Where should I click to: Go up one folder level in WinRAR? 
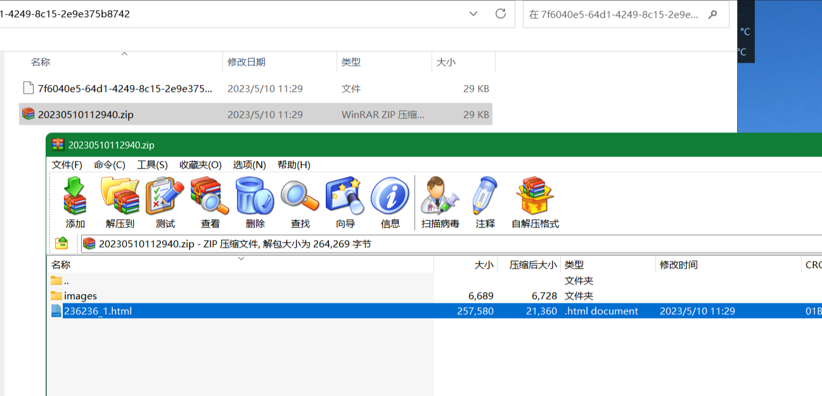tap(61, 243)
